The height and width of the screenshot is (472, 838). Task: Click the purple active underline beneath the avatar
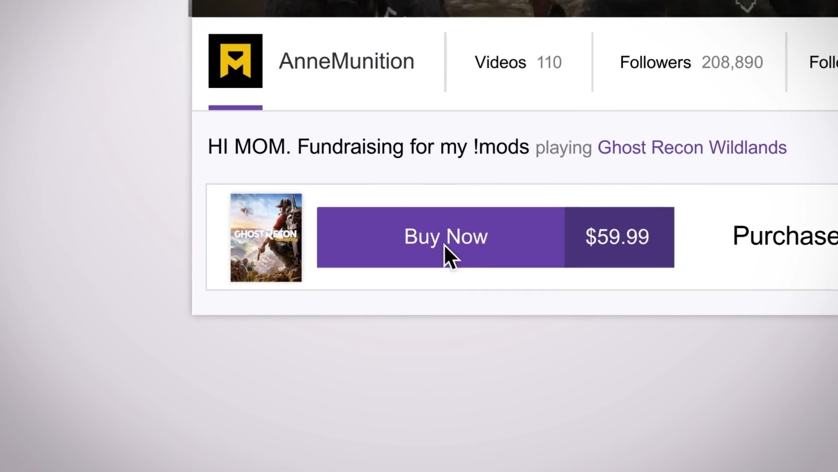[x=235, y=108]
